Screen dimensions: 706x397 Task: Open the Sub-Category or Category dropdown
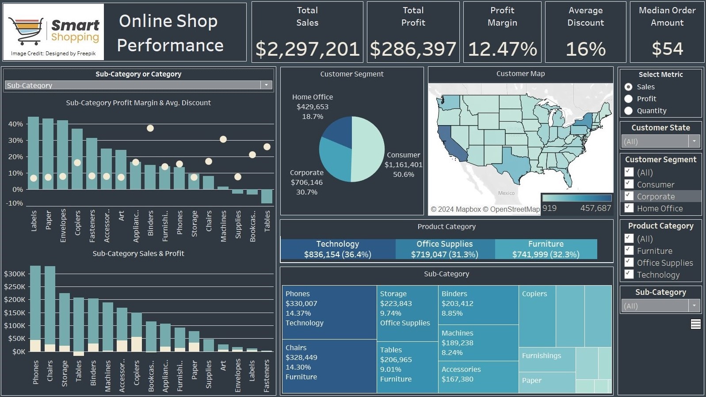(138, 85)
